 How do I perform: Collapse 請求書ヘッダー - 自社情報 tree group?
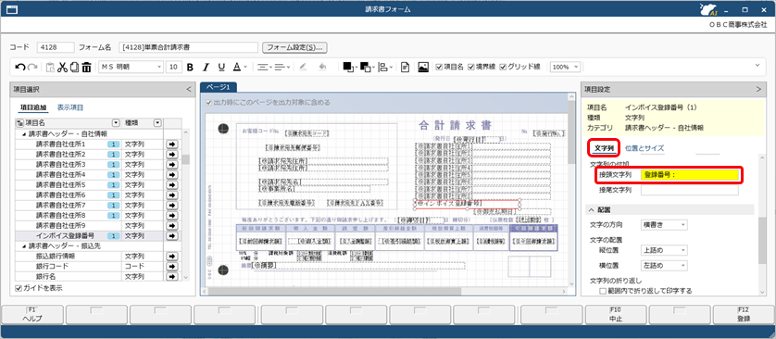pyautogui.click(x=24, y=134)
